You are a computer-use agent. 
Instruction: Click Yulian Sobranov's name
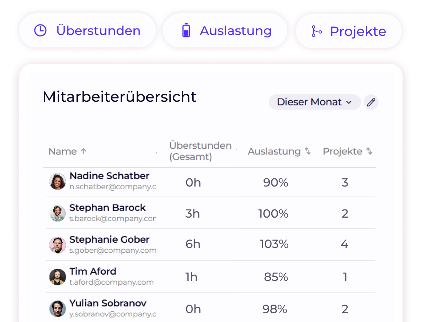coord(108,303)
